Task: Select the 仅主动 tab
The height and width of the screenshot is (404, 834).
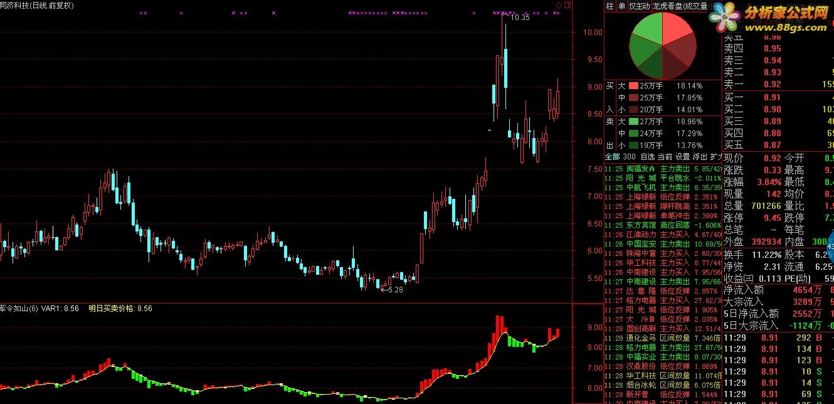Action: pyautogui.click(x=640, y=6)
